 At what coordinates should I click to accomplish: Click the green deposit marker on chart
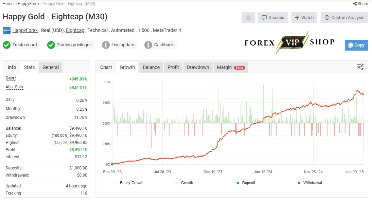[x=112, y=164]
